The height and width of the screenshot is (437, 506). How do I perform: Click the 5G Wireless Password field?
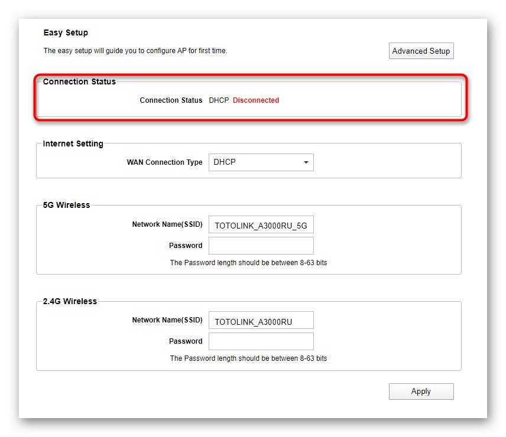point(261,246)
